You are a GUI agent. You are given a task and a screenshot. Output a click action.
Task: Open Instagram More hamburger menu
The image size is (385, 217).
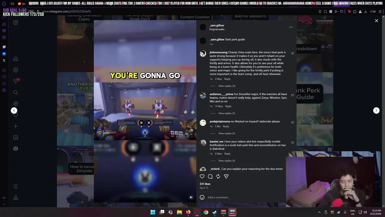(16, 187)
